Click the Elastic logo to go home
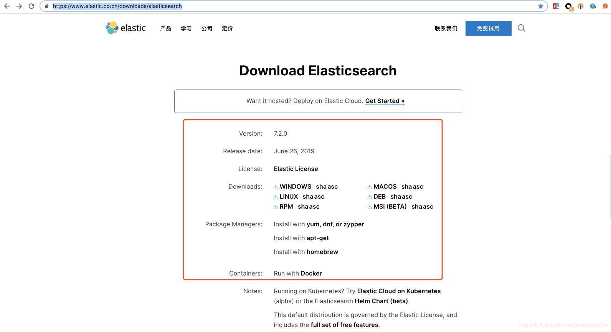The width and height of the screenshot is (611, 332). click(x=126, y=28)
